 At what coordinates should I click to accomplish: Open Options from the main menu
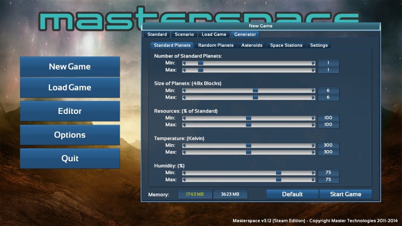[70, 135]
